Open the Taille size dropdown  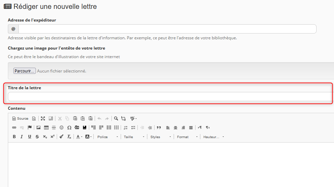(x=134, y=137)
